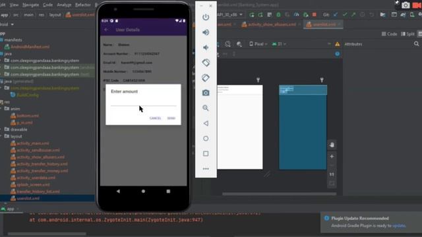Open the View menu
The width and height of the screenshot is (422, 237).
pyautogui.click(x=14, y=5)
